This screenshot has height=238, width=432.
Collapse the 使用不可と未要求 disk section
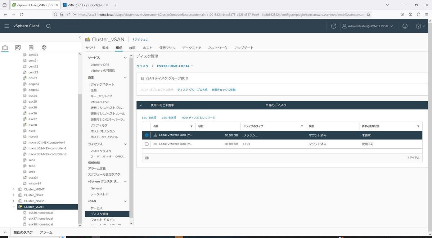pos(141,105)
